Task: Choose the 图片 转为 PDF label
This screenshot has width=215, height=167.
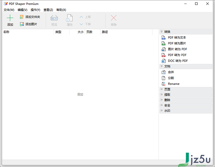Action: click(177, 49)
